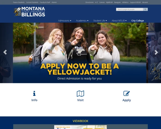This screenshot has height=129, width=161.
Task: Click the Info letter icon
Action: 34,94
